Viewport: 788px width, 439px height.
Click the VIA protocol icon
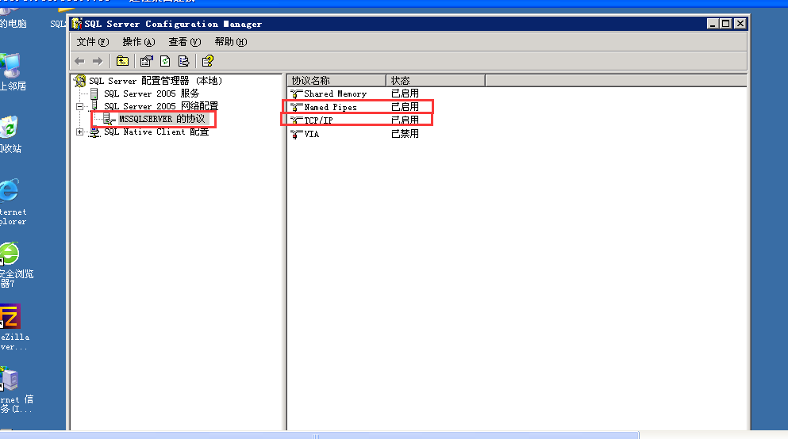coord(297,134)
